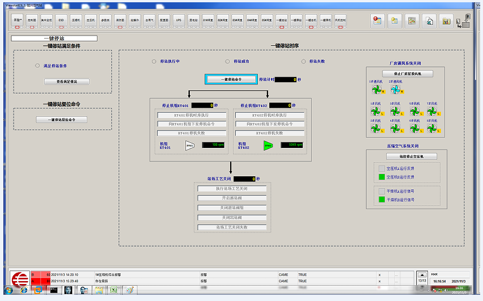Toggle the 空压机A运行反馈 checkbox square
483x301 pixels.
coord(382,168)
